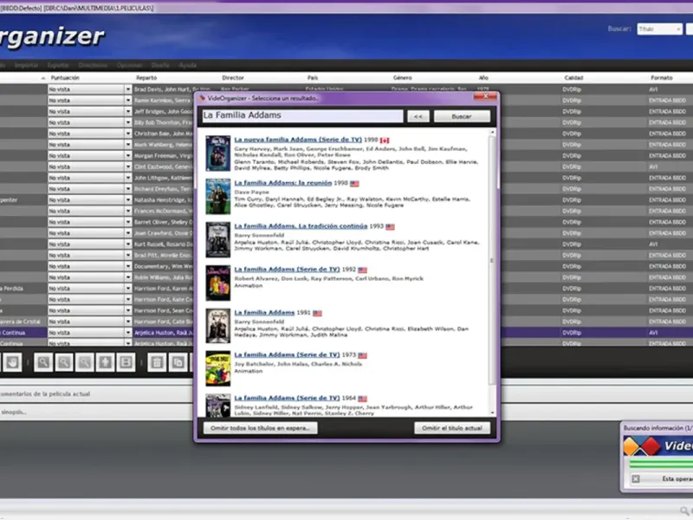Select result La nueva familia Addams (Serie de TV)
The width and height of the screenshot is (693, 520).
pyautogui.click(x=298, y=140)
